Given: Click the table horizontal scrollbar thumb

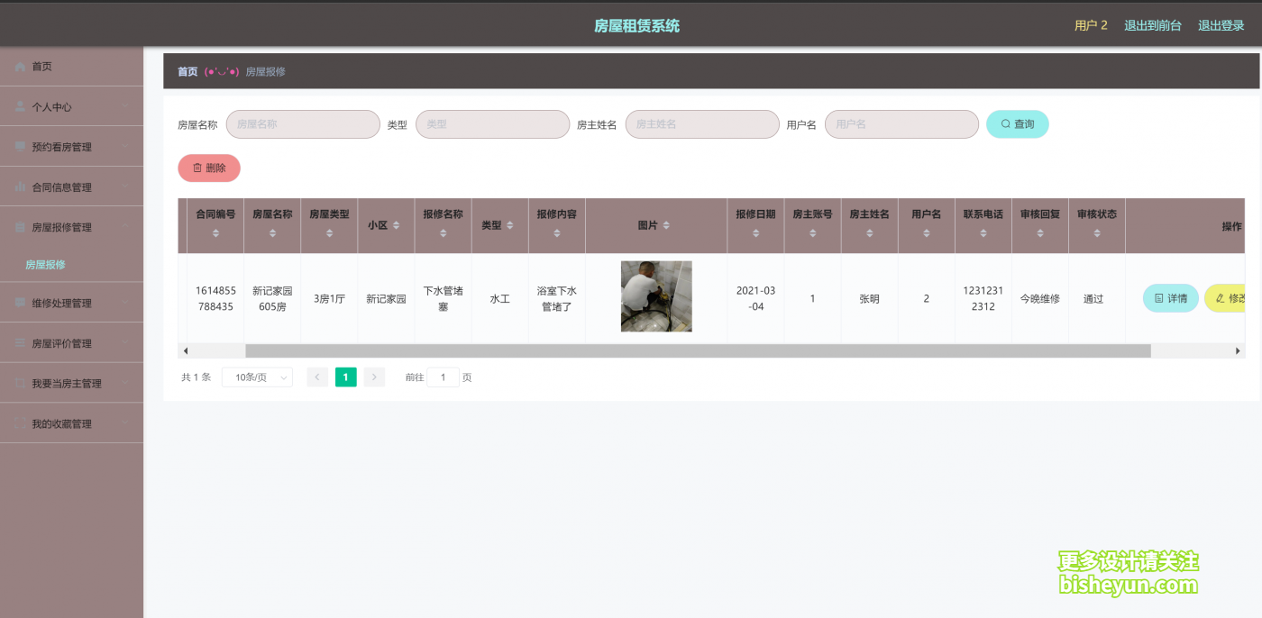Looking at the screenshot, I should point(698,350).
